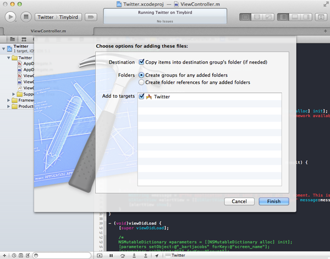Toggle Copy items into destination group's folder
Viewport: 330px width, 259px height.
[141, 62]
